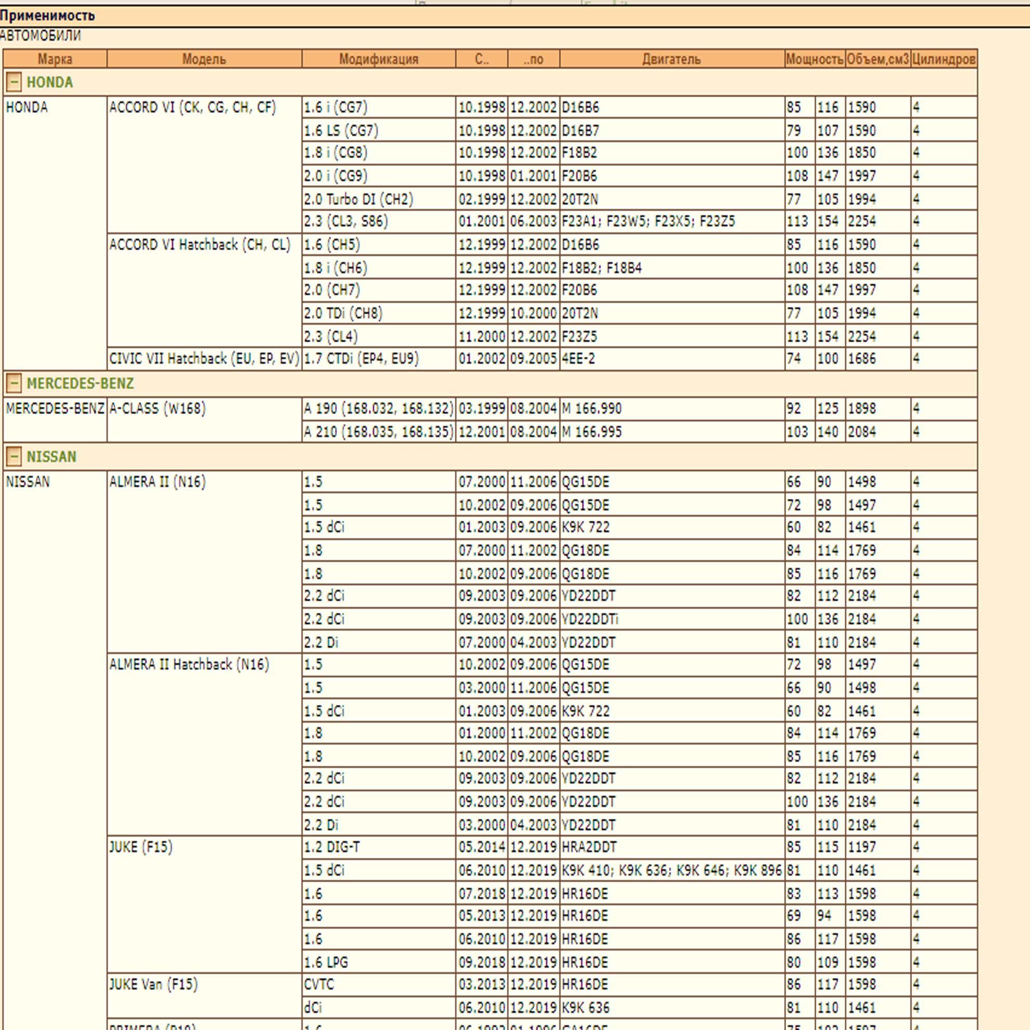Select the CIVIC VII Hatchback model cell
This screenshot has width=1030, height=1030.
[204, 359]
